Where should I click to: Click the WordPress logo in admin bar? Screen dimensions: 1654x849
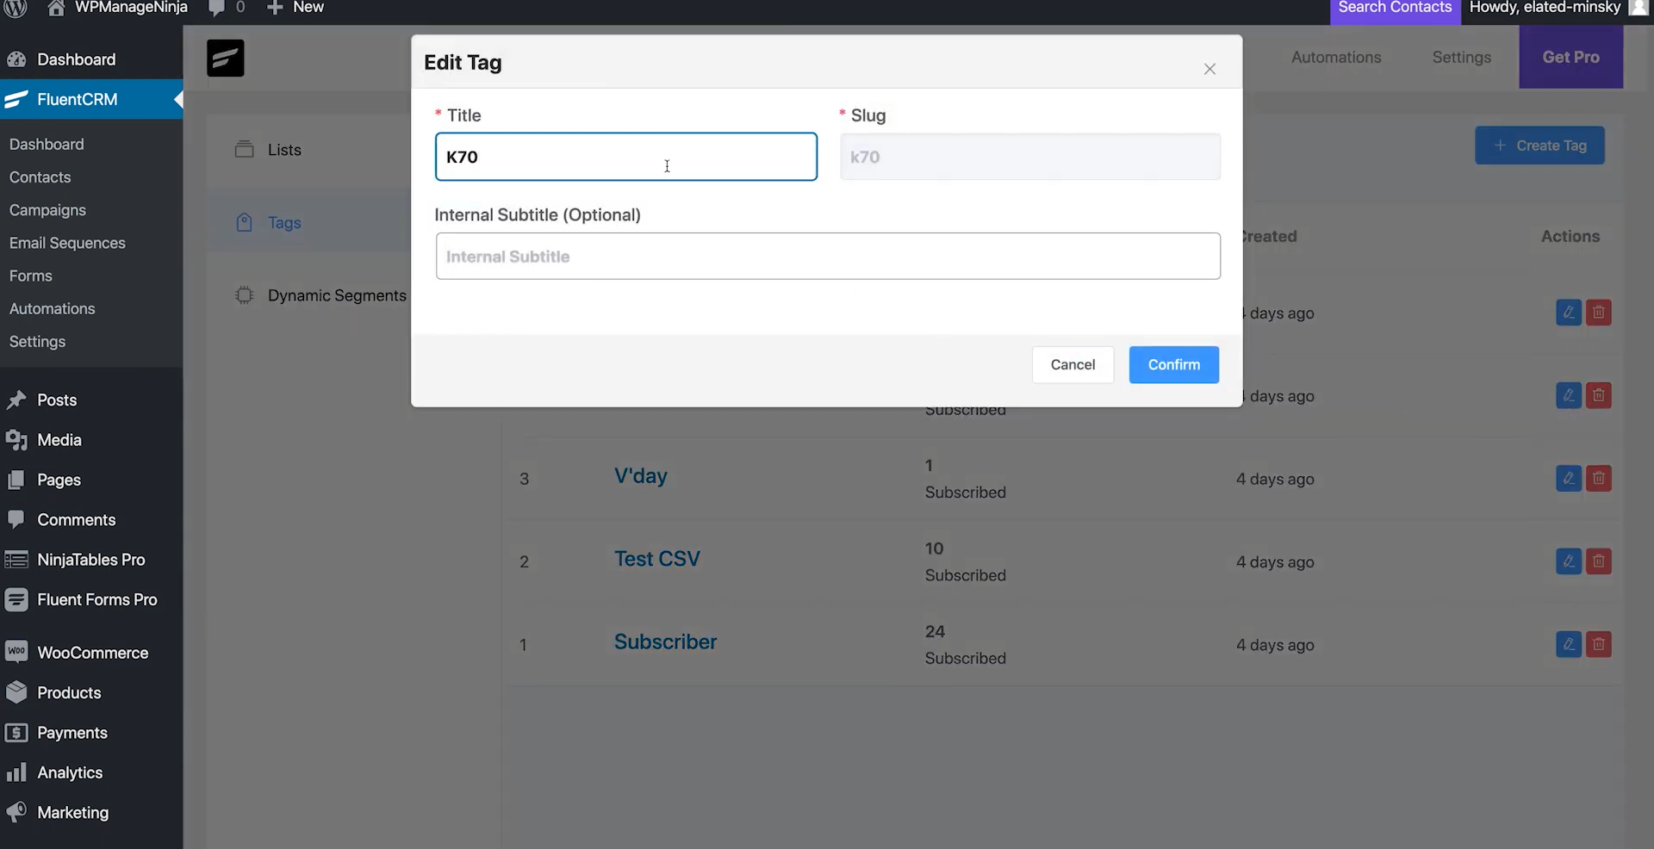16,8
